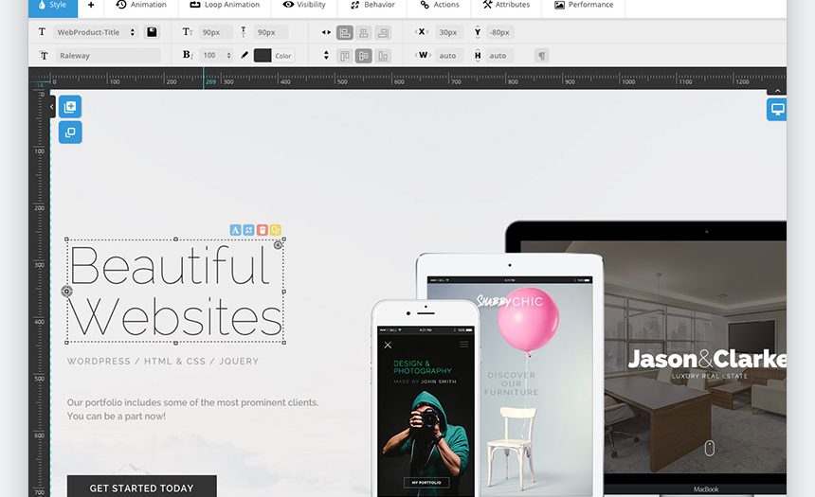The height and width of the screenshot is (497, 815).
Task: Click the font family T icon
Action: (x=44, y=56)
